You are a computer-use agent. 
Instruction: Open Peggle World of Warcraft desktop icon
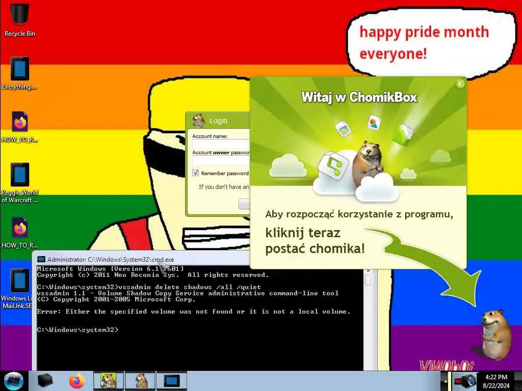[19, 183]
